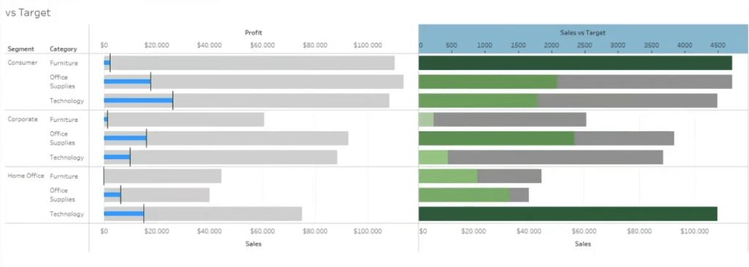This screenshot has height=267, width=749.
Task: Select blue profit bar for Home Office Technology
Action: [124, 214]
